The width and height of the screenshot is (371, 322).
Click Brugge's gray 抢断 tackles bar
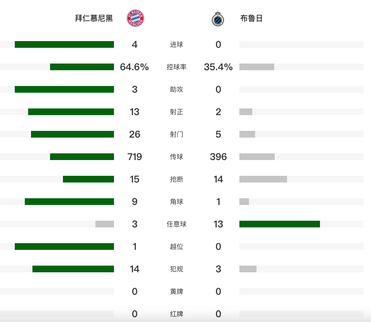pos(263,179)
